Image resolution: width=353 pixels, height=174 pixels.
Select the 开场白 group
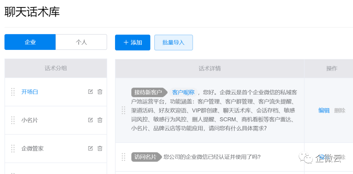30,92
